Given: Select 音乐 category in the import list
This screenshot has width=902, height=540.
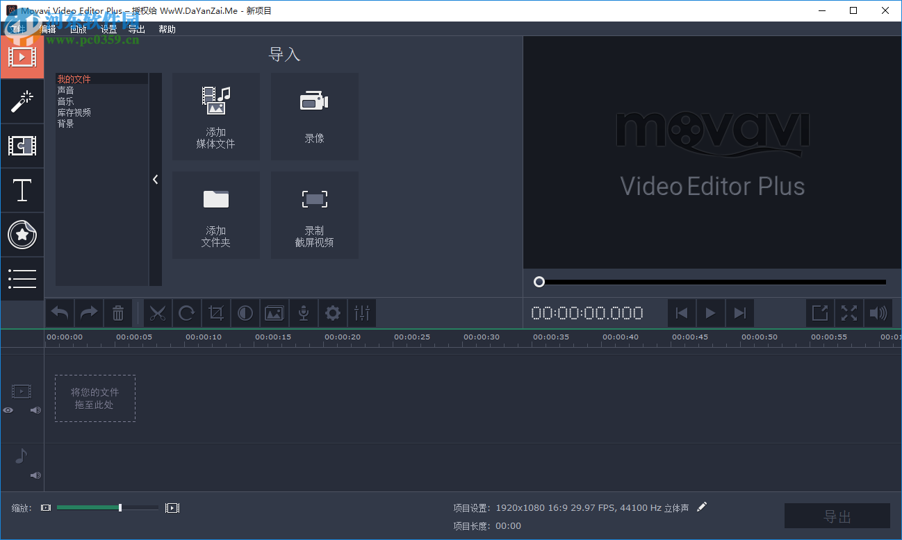Looking at the screenshot, I should pos(65,101).
